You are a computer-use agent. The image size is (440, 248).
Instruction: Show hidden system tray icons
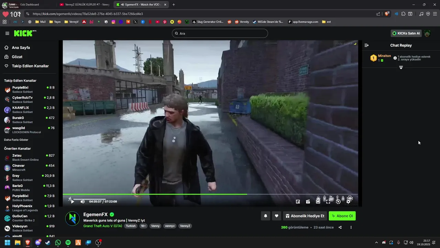pyautogui.click(x=376, y=242)
